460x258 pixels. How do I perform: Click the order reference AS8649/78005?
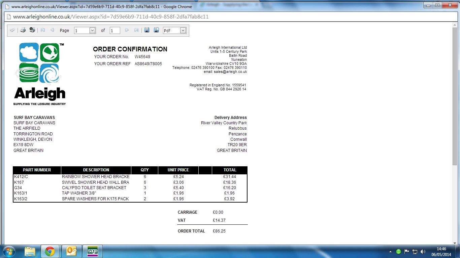point(148,64)
